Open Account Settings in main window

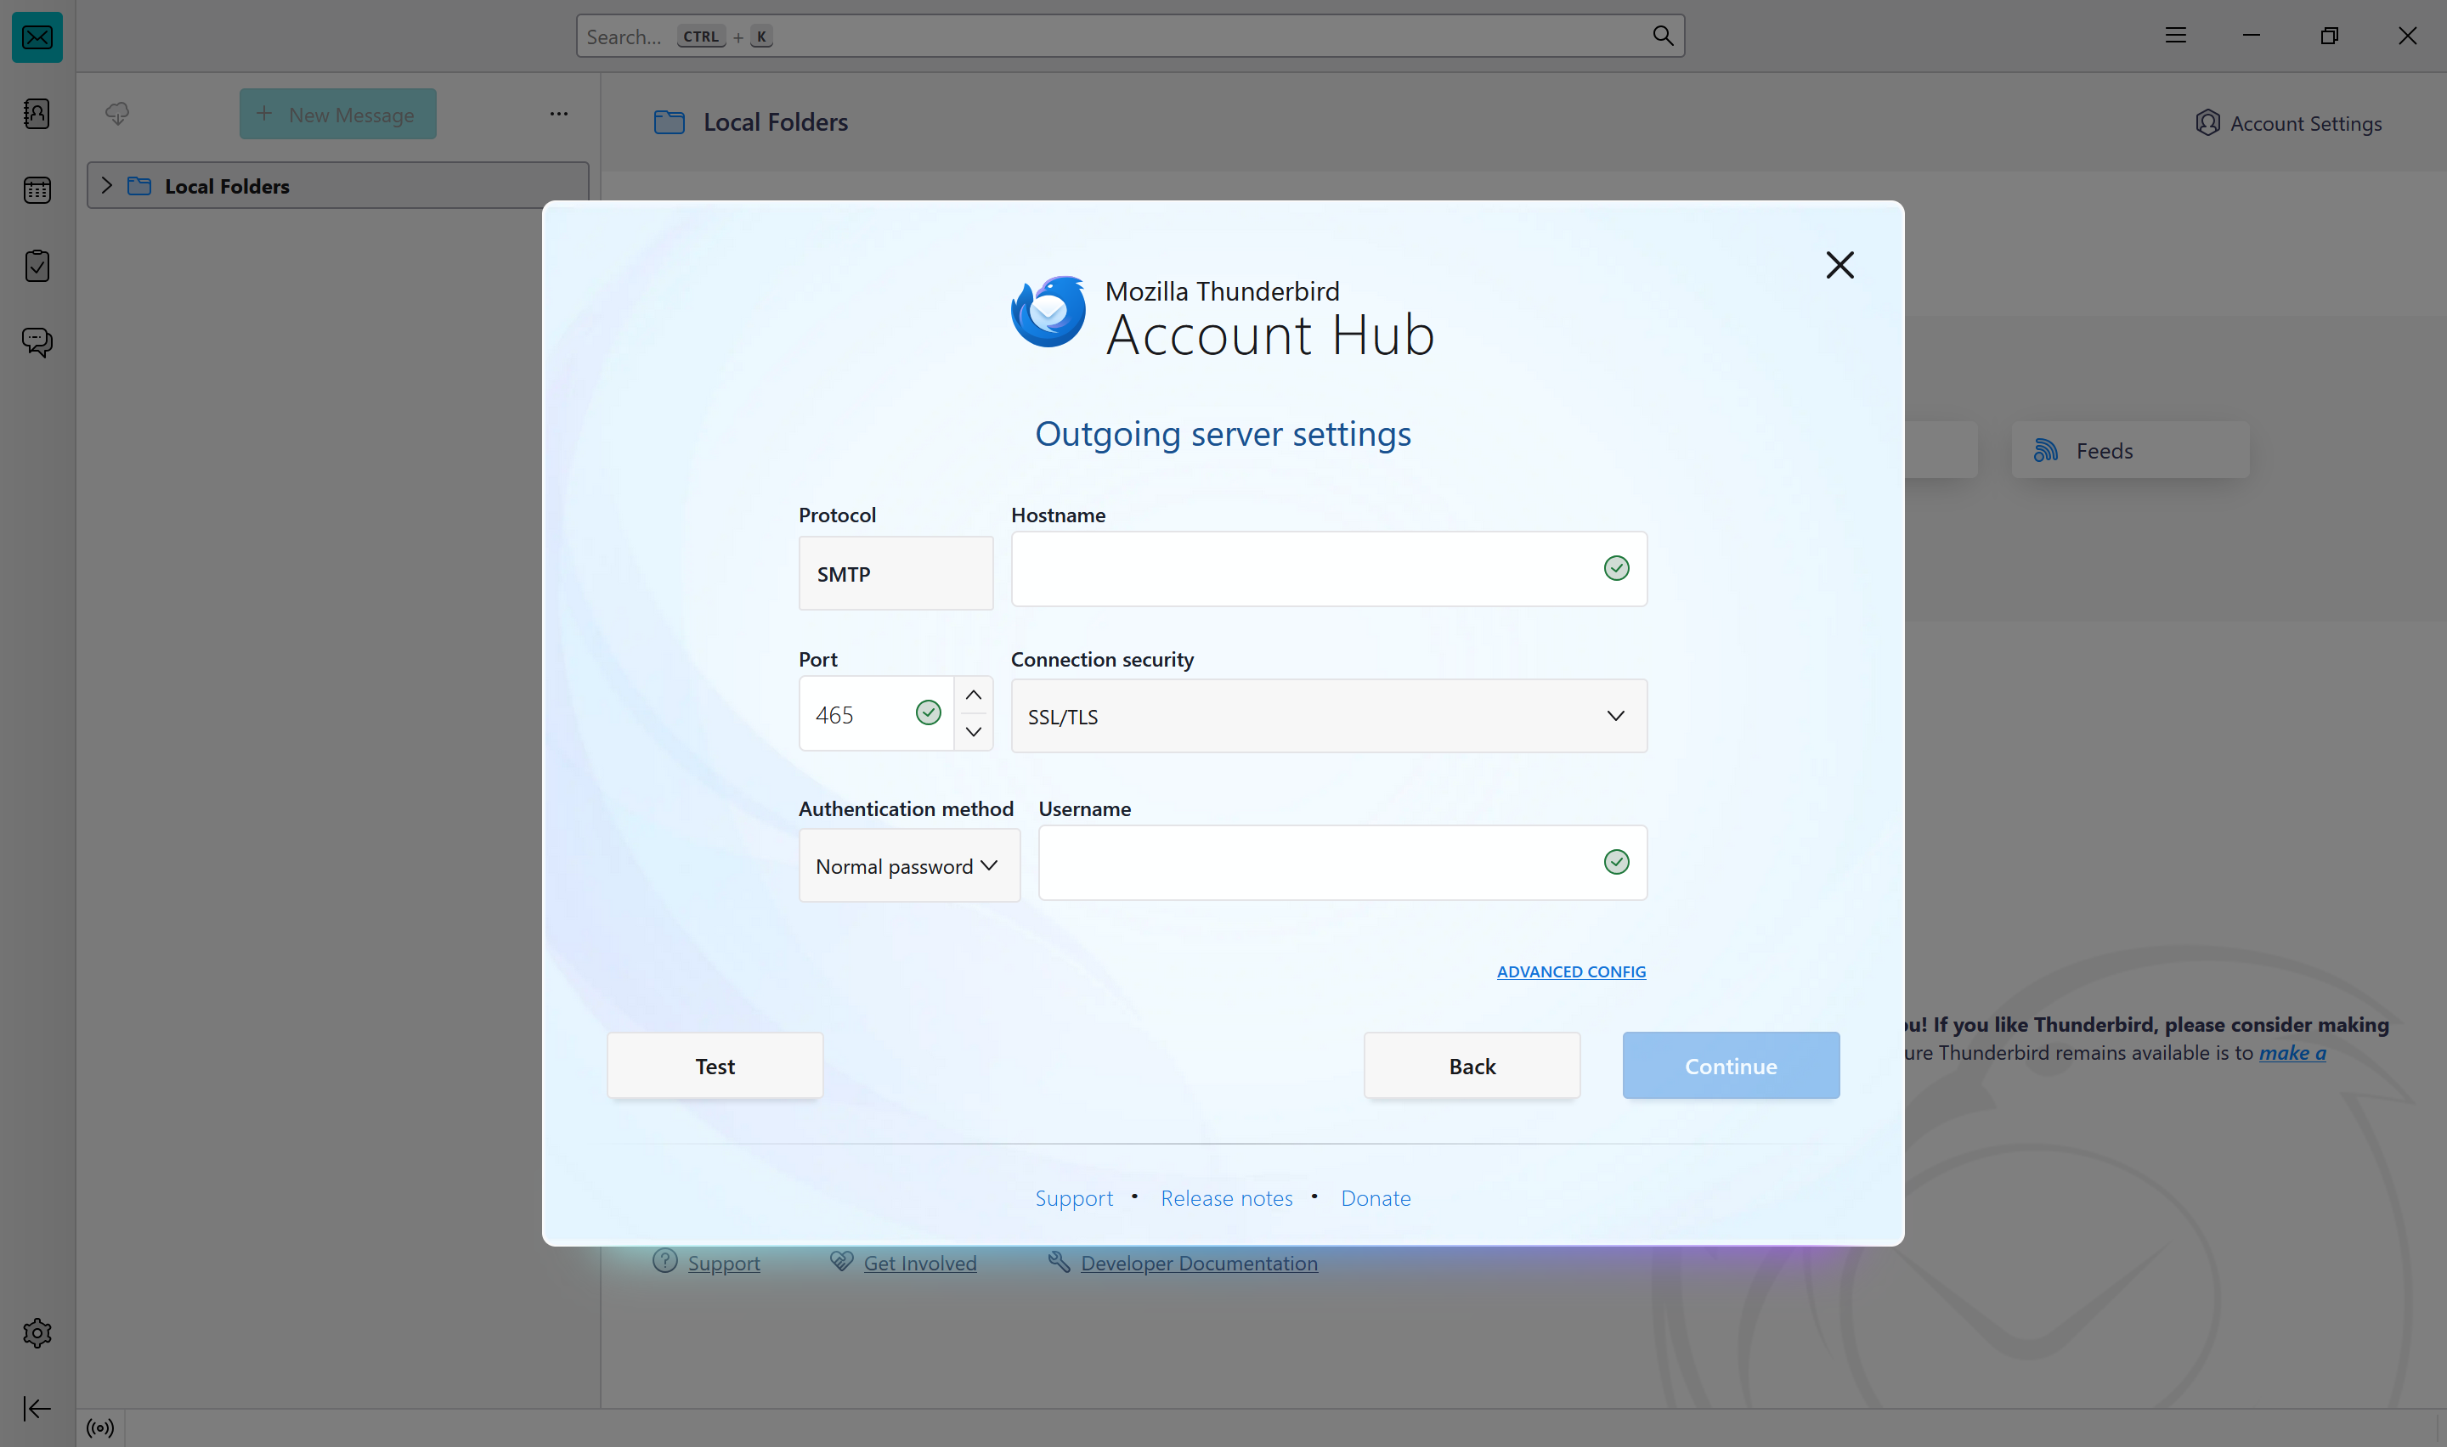coord(2288,123)
